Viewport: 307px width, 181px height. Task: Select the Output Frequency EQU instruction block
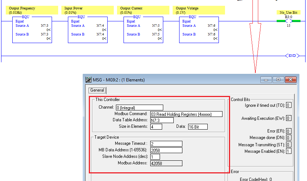tap(32, 29)
